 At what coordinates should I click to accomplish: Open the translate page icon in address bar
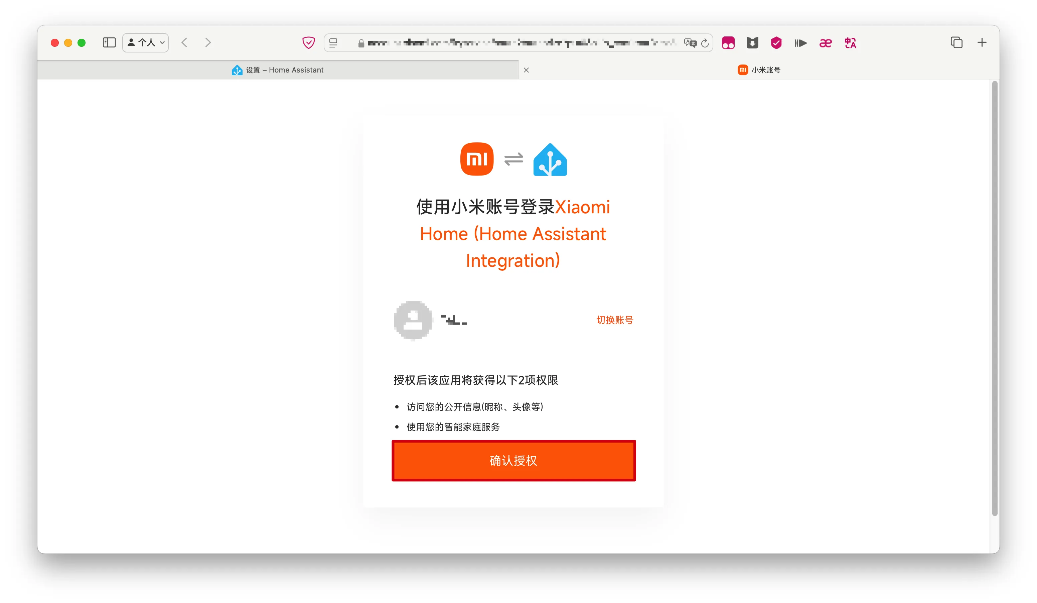[x=690, y=43]
